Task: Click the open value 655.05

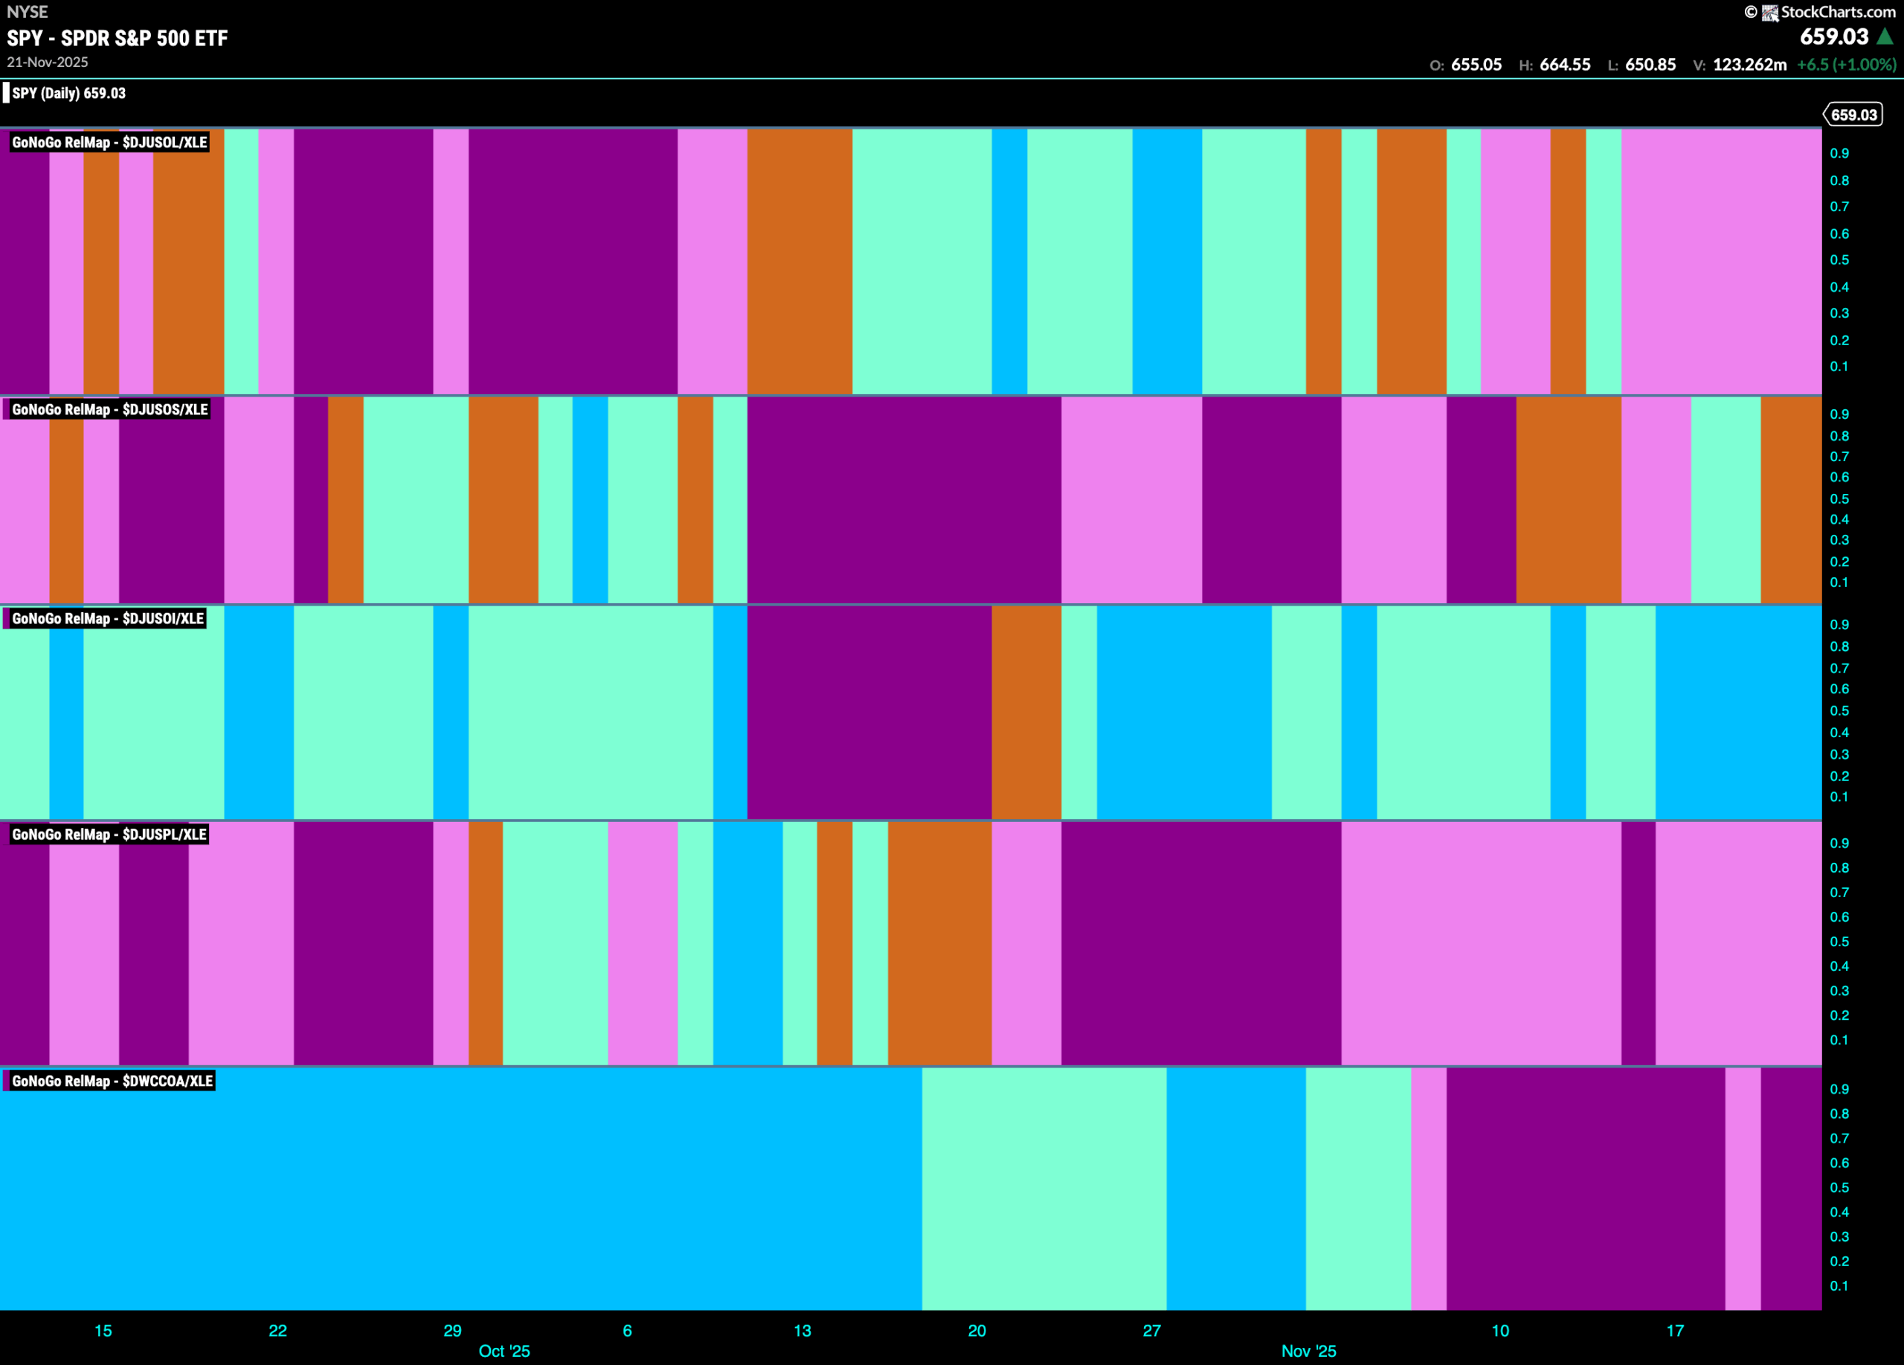Action: coord(1476,65)
